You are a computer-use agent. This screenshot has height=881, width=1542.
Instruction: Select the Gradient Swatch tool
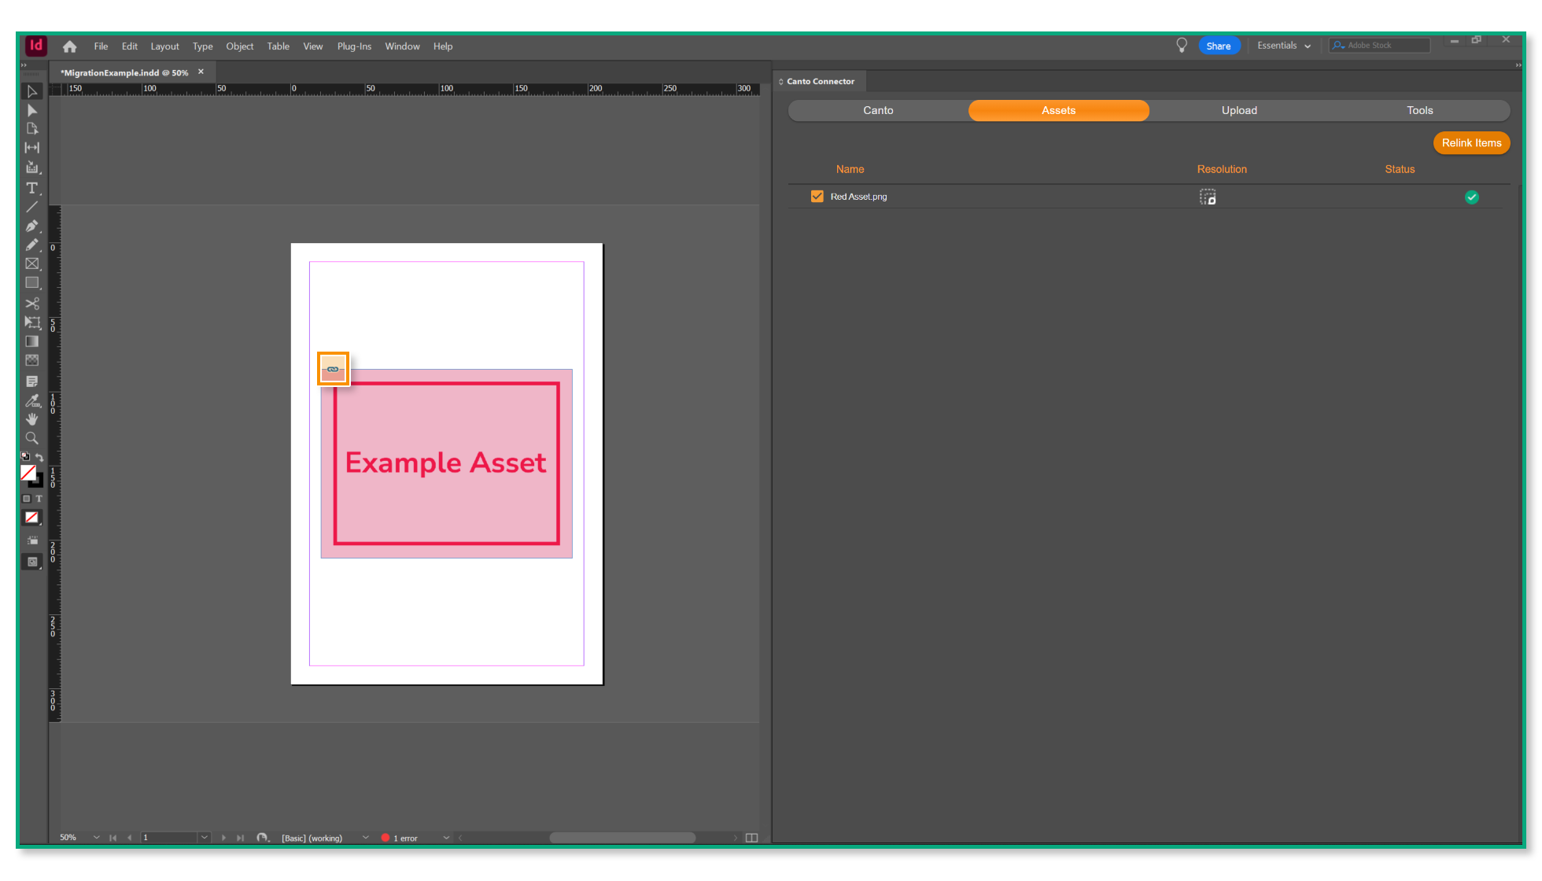pyautogui.click(x=32, y=341)
